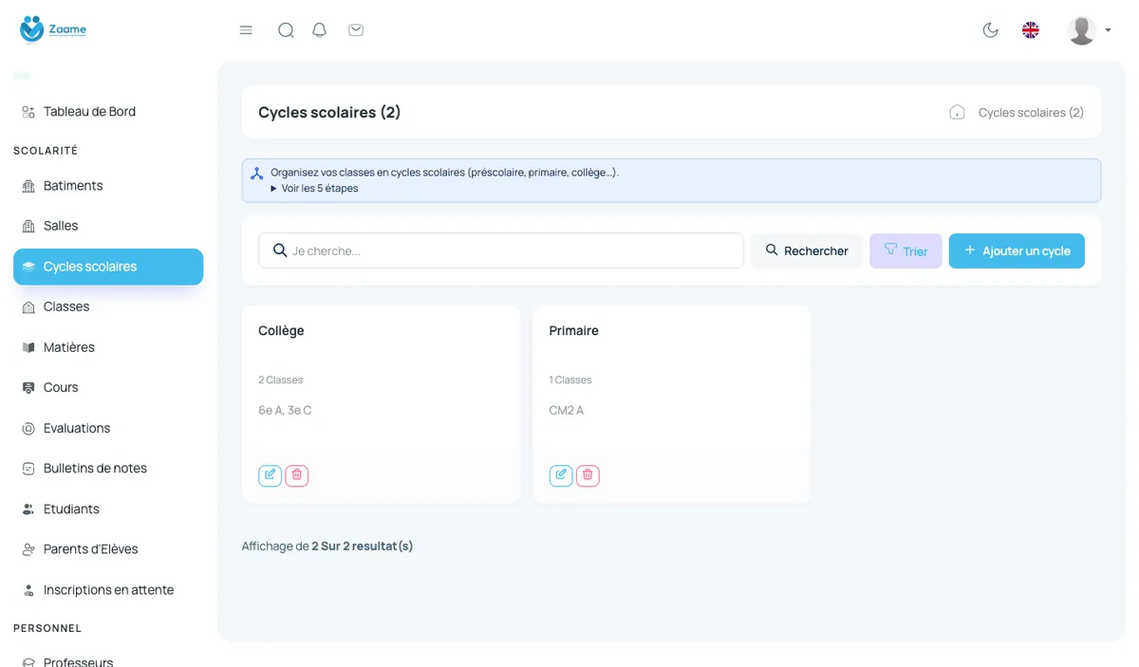Click the Rechercher button
This screenshot has width=1139, height=667.
tap(807, 250)
